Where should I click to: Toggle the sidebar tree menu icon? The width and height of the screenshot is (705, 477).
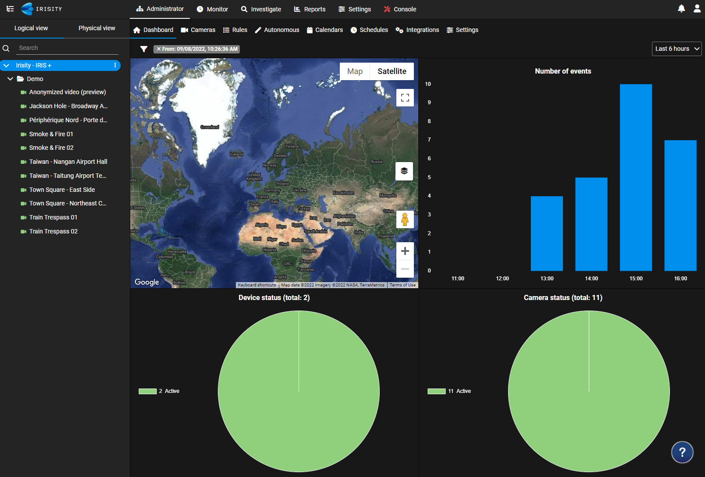coord(10,9)
